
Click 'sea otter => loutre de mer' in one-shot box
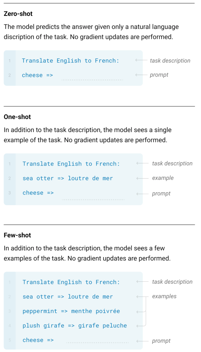pos(68,178)
